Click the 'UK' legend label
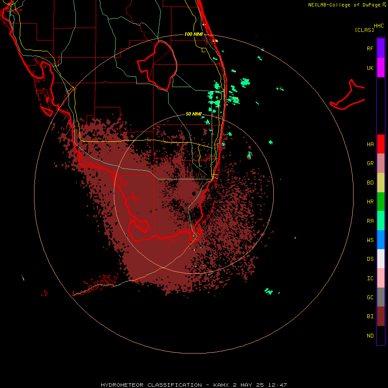The width and height of the screenshot is (388, 388). (x=370, y=68)
